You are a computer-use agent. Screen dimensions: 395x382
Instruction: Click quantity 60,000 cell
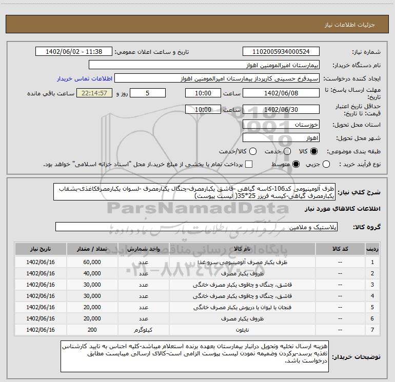(92, 262)
